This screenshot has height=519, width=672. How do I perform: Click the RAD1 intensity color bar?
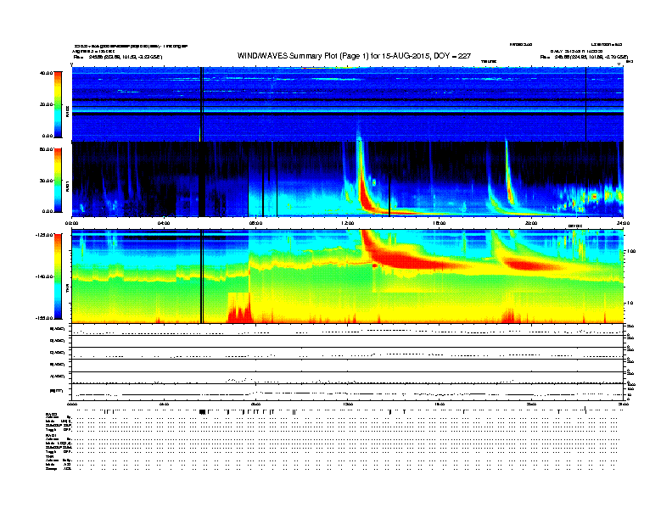click(58, 181)
